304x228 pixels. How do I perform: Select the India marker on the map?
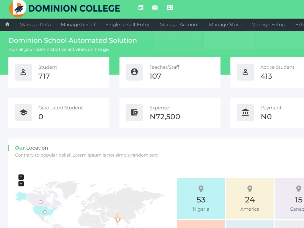(x=118, y=220)
